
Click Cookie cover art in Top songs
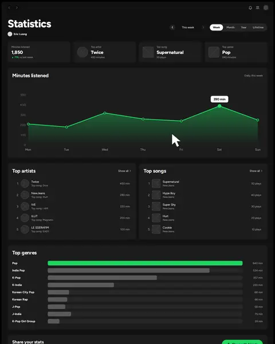[x=156, y=229]
